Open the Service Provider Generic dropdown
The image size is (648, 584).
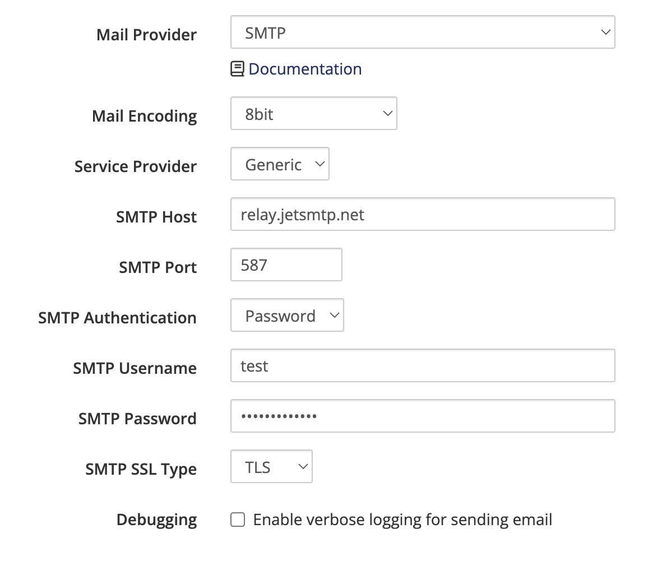point(280,164)
